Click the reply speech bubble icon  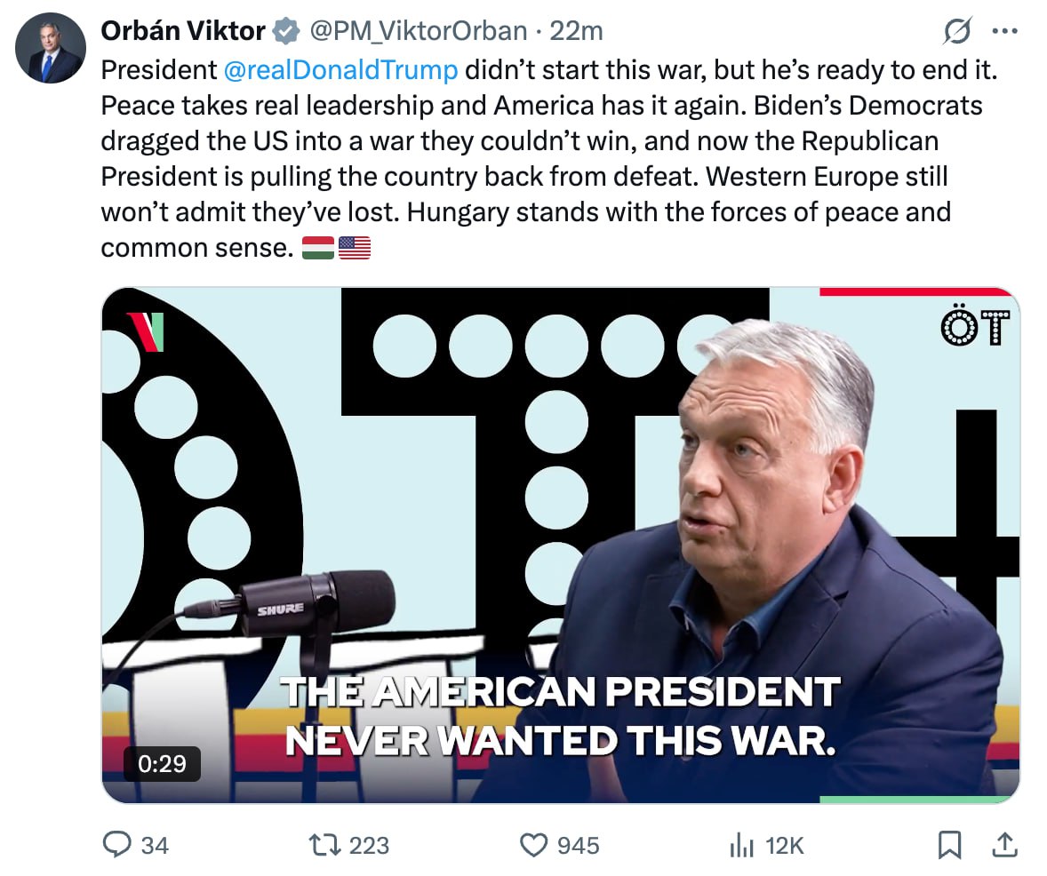(116, 845)
